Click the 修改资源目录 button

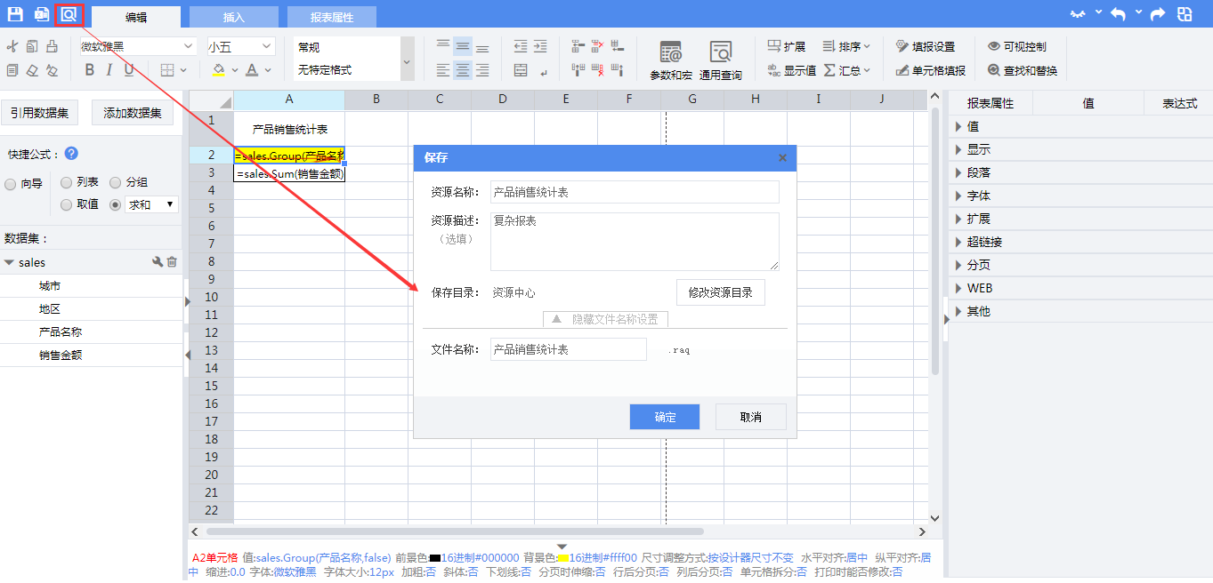point(720,292)
